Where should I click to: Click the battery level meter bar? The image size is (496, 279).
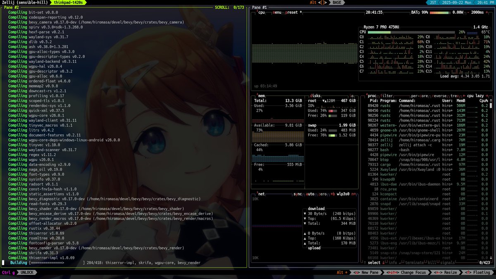440,12
